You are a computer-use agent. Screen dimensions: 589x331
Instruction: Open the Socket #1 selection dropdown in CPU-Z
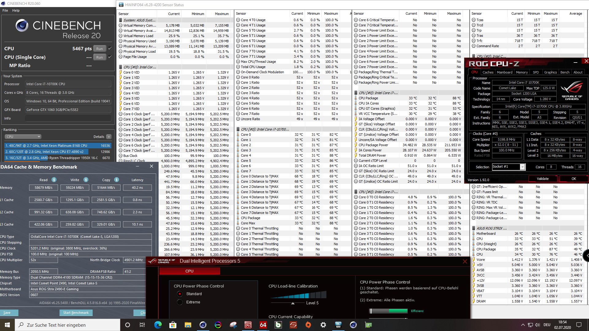click(x=522, y=167)
